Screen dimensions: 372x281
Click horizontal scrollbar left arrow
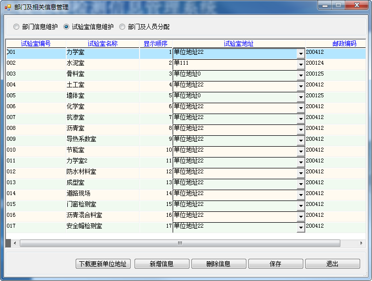[x=15, y=243]
